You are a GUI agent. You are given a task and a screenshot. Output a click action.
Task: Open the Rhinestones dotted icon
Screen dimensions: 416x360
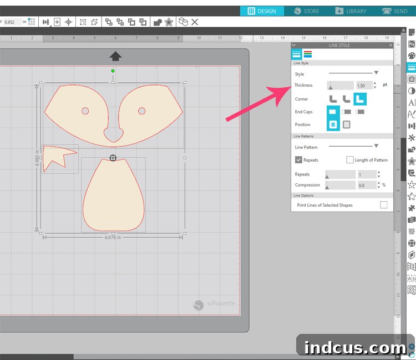click(x=412, y=184)
